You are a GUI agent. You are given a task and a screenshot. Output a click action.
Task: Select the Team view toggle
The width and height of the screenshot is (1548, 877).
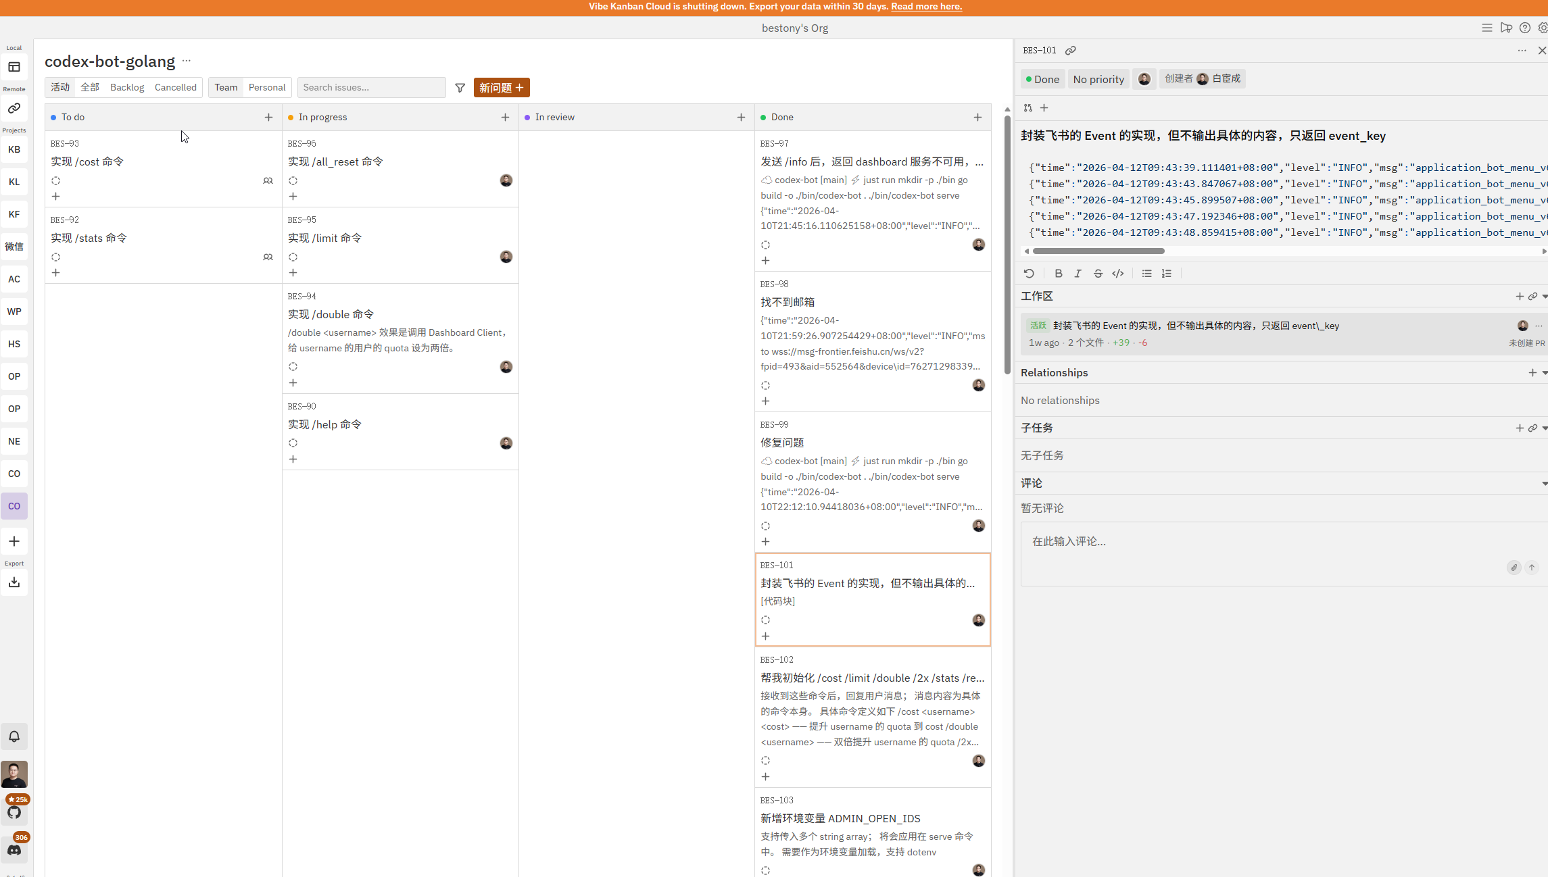(226, 87)
